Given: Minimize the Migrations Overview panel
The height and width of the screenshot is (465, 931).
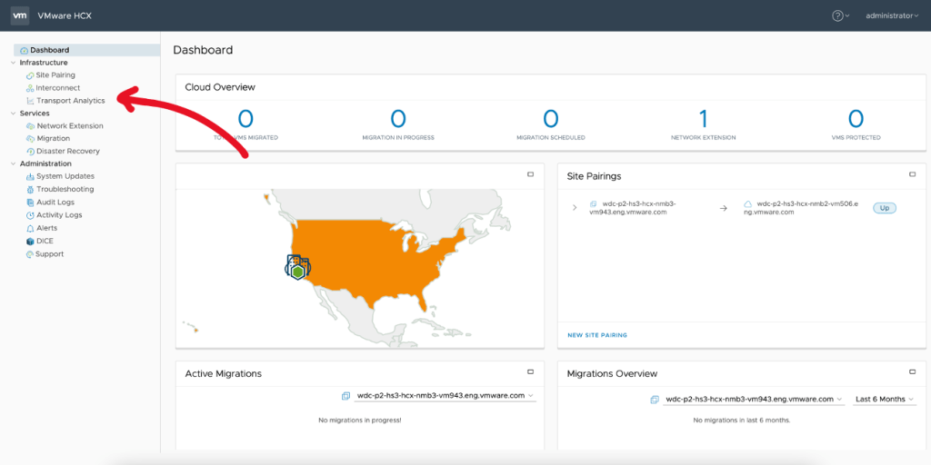Looking at the screenshot, I should click(912, 371).
